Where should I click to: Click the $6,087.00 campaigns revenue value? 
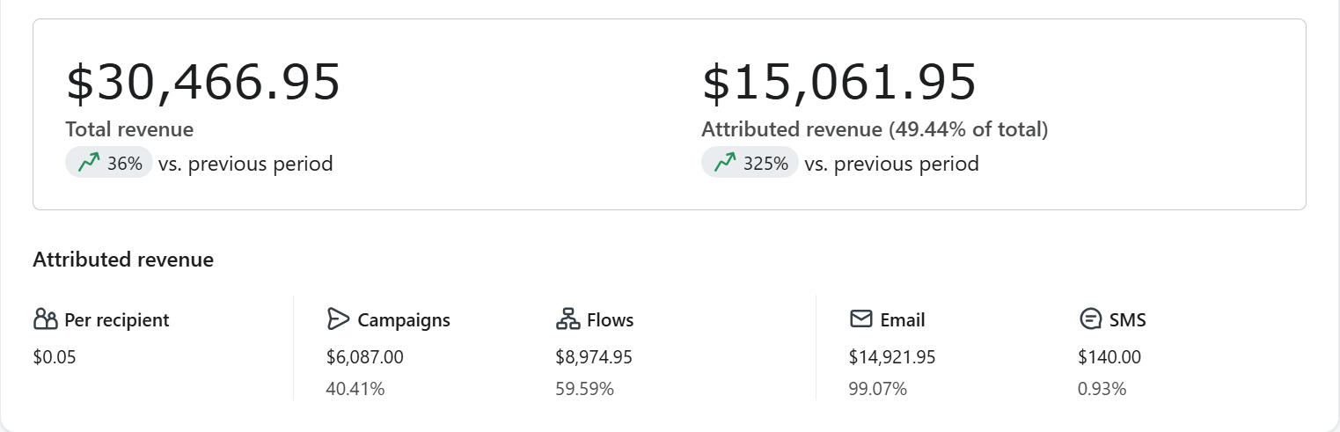[x=364, y=357]
